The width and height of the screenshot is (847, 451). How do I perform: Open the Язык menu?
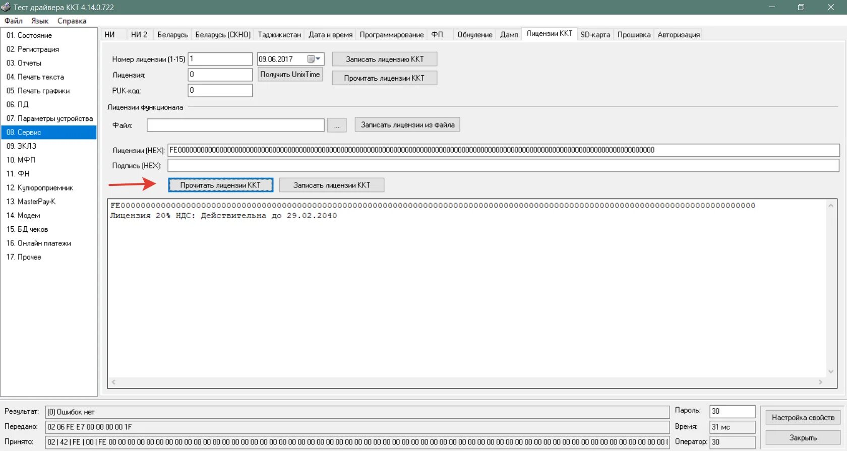[x=40, y=21]
